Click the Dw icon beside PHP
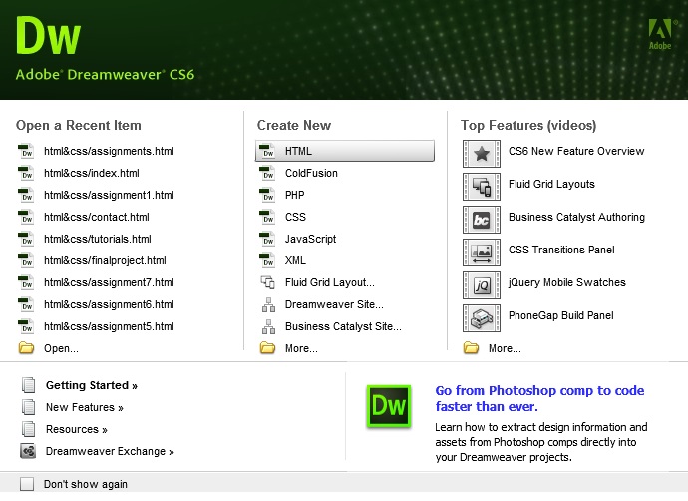Image resolution: width=688 pixels, height=501 pixels. pyautogui.click(x=267, y=195)
